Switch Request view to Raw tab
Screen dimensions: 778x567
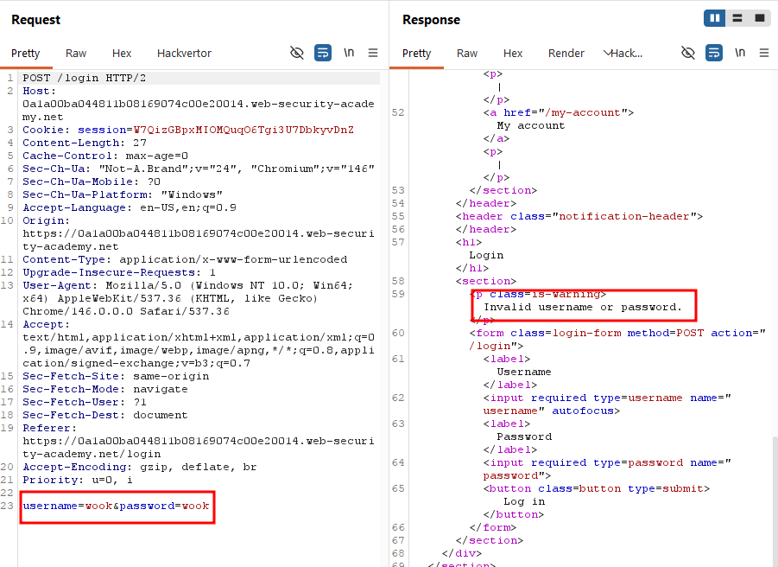pos(76,53)
